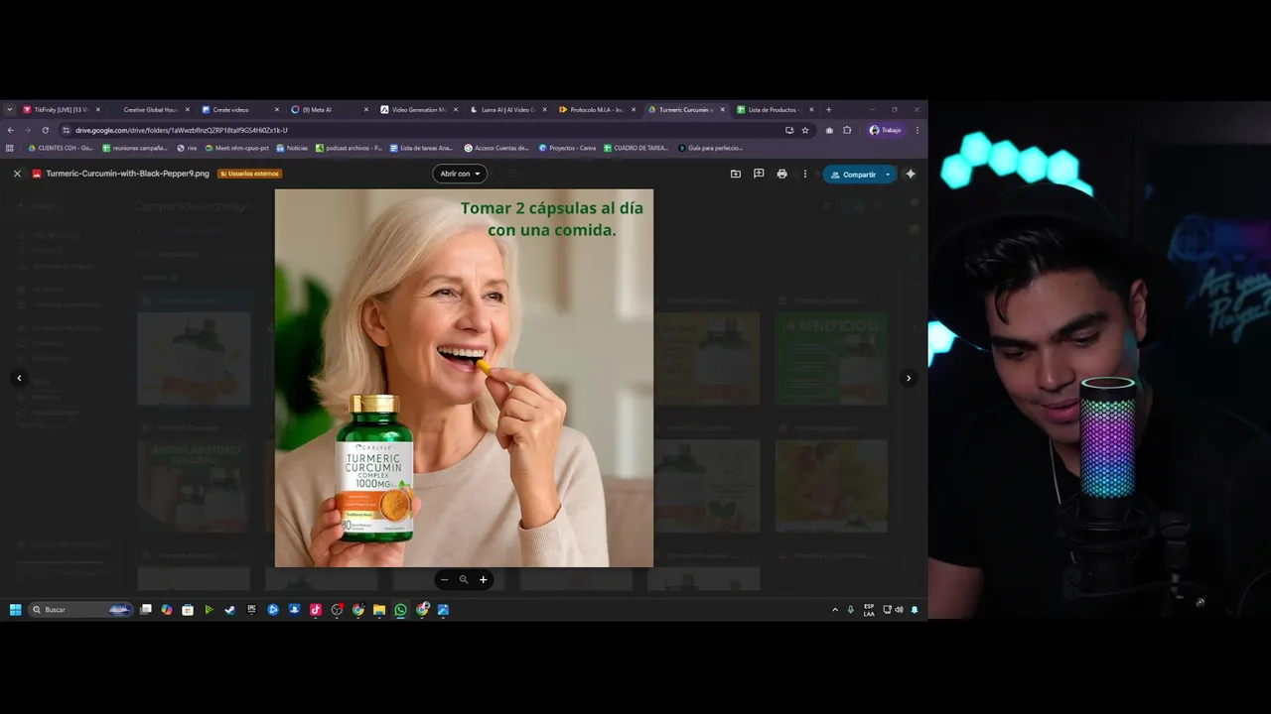Click the Compartir share button
The image size is (1271, 714).
click(853, 175)
